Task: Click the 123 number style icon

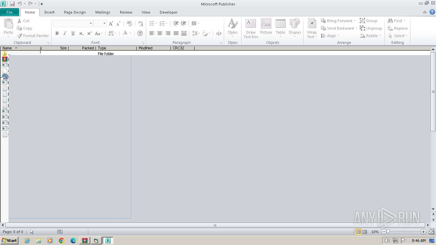Action: point(219,33)
